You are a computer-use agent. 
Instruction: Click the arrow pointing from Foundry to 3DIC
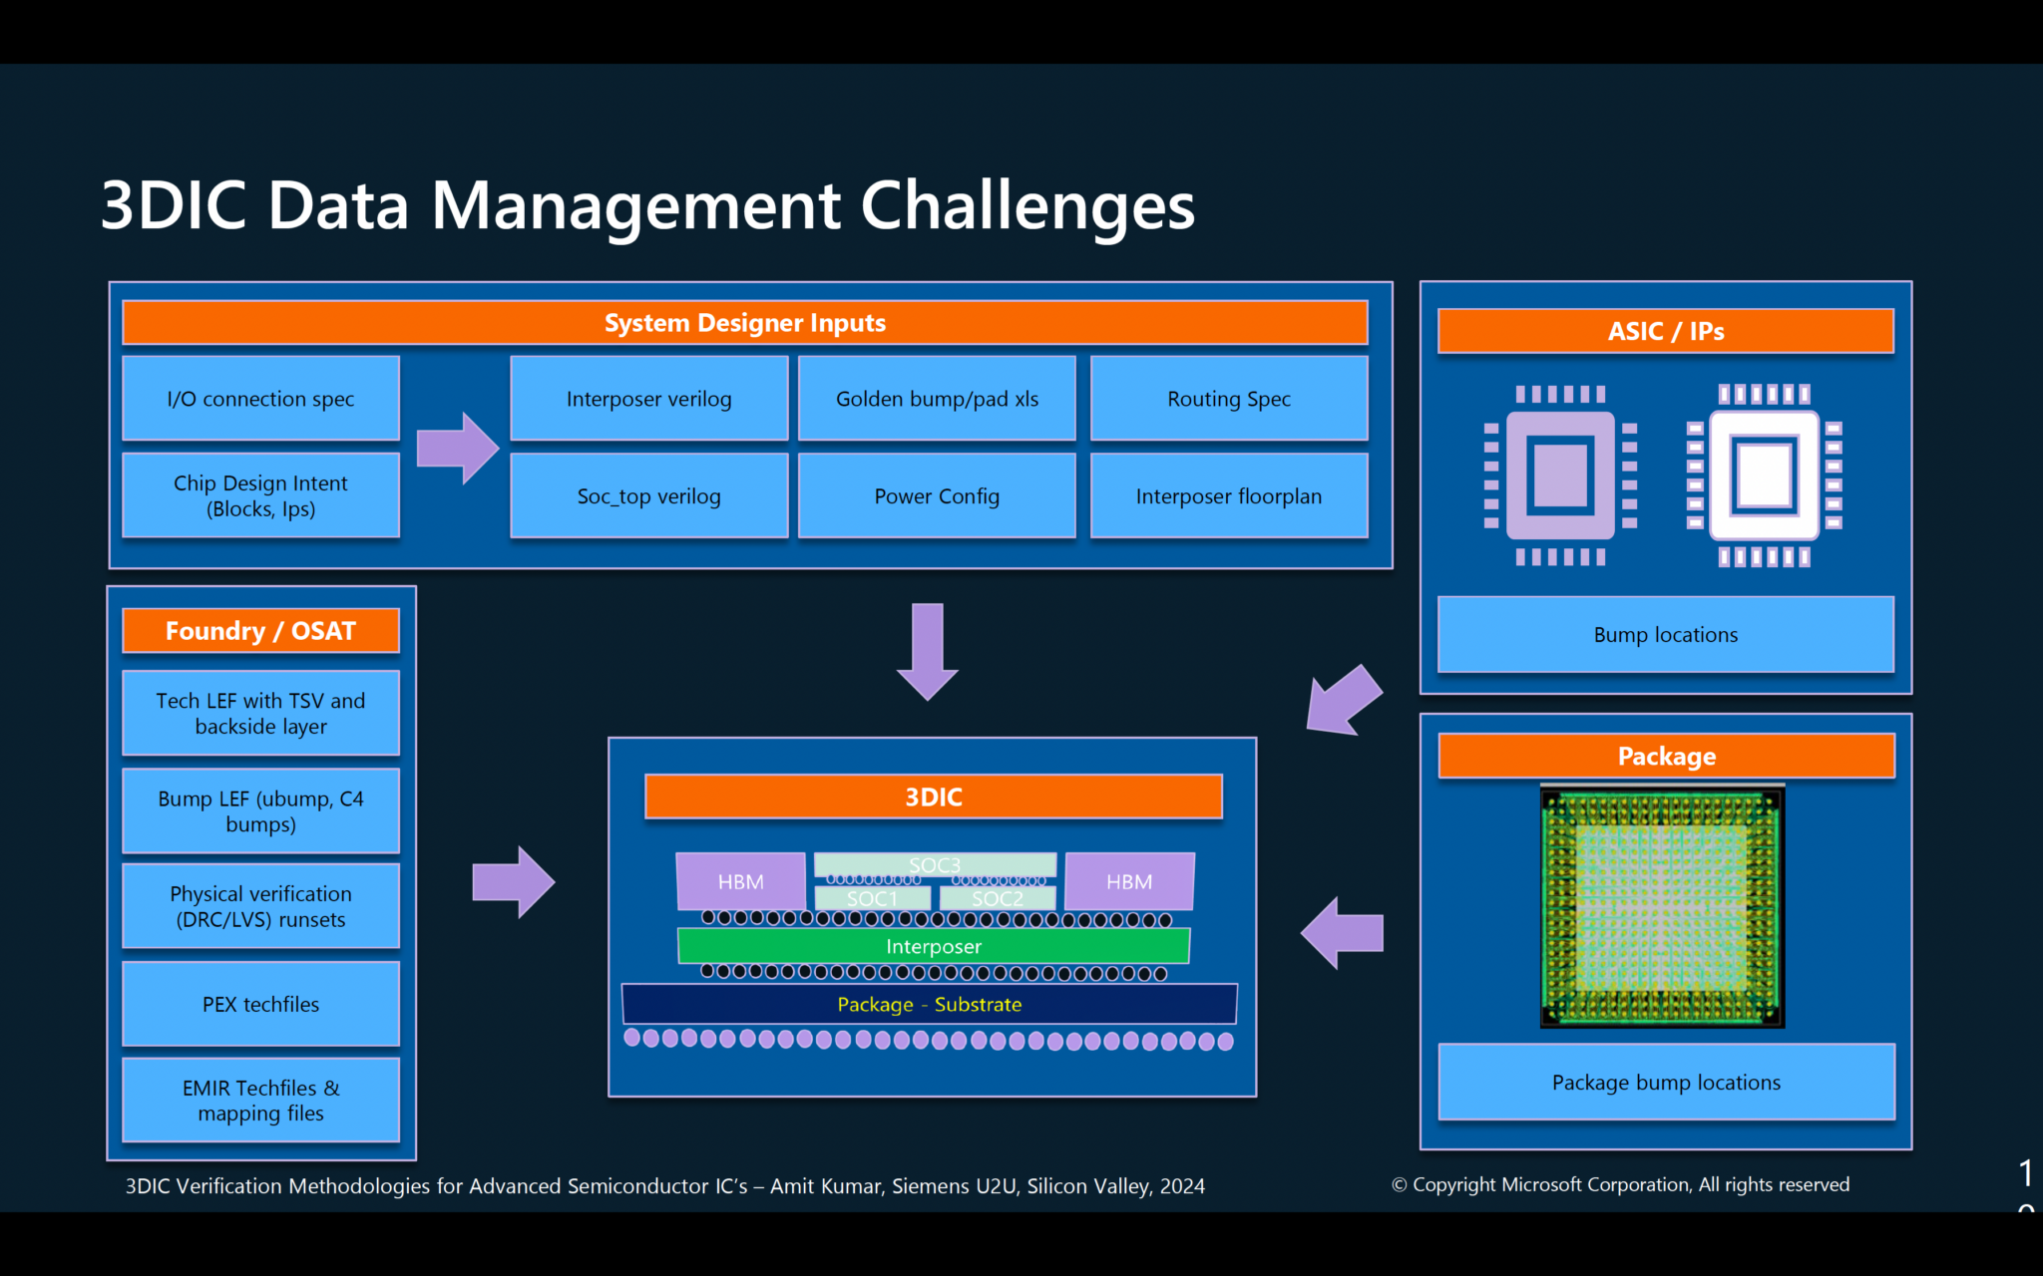(513, 882)
